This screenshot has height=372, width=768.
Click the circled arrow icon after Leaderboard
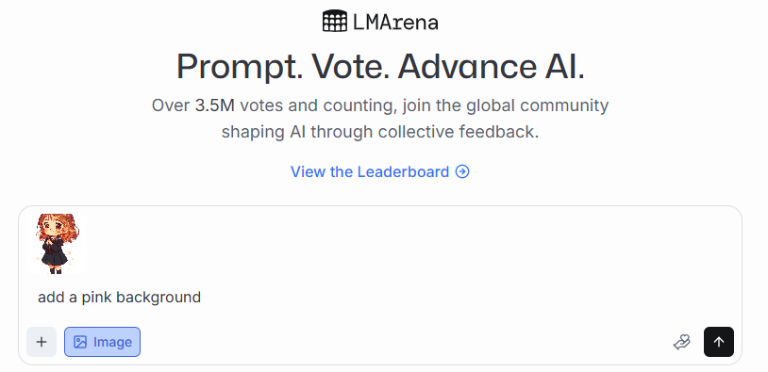[x=462, y=171]
